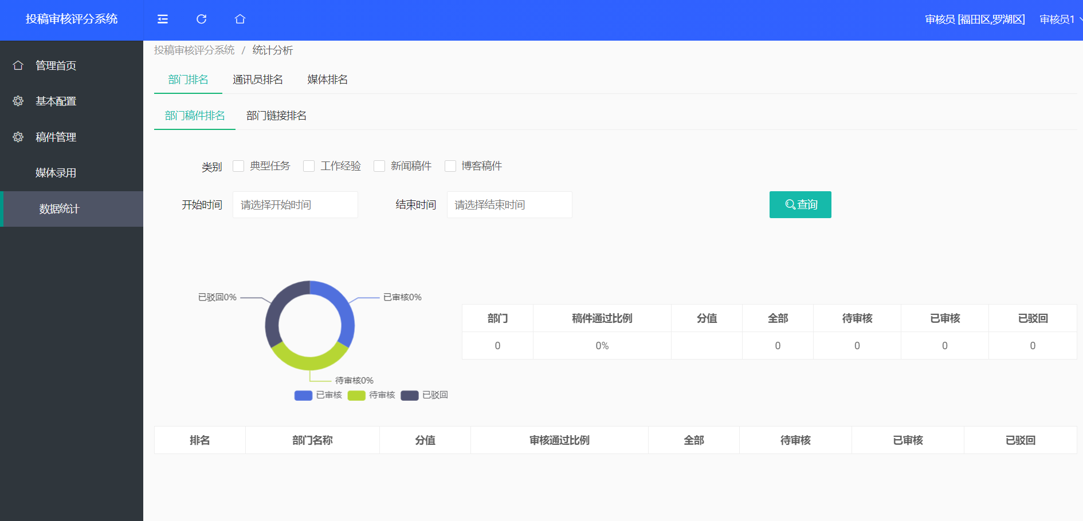Open 媒体录用 in the sidebar

56,173
